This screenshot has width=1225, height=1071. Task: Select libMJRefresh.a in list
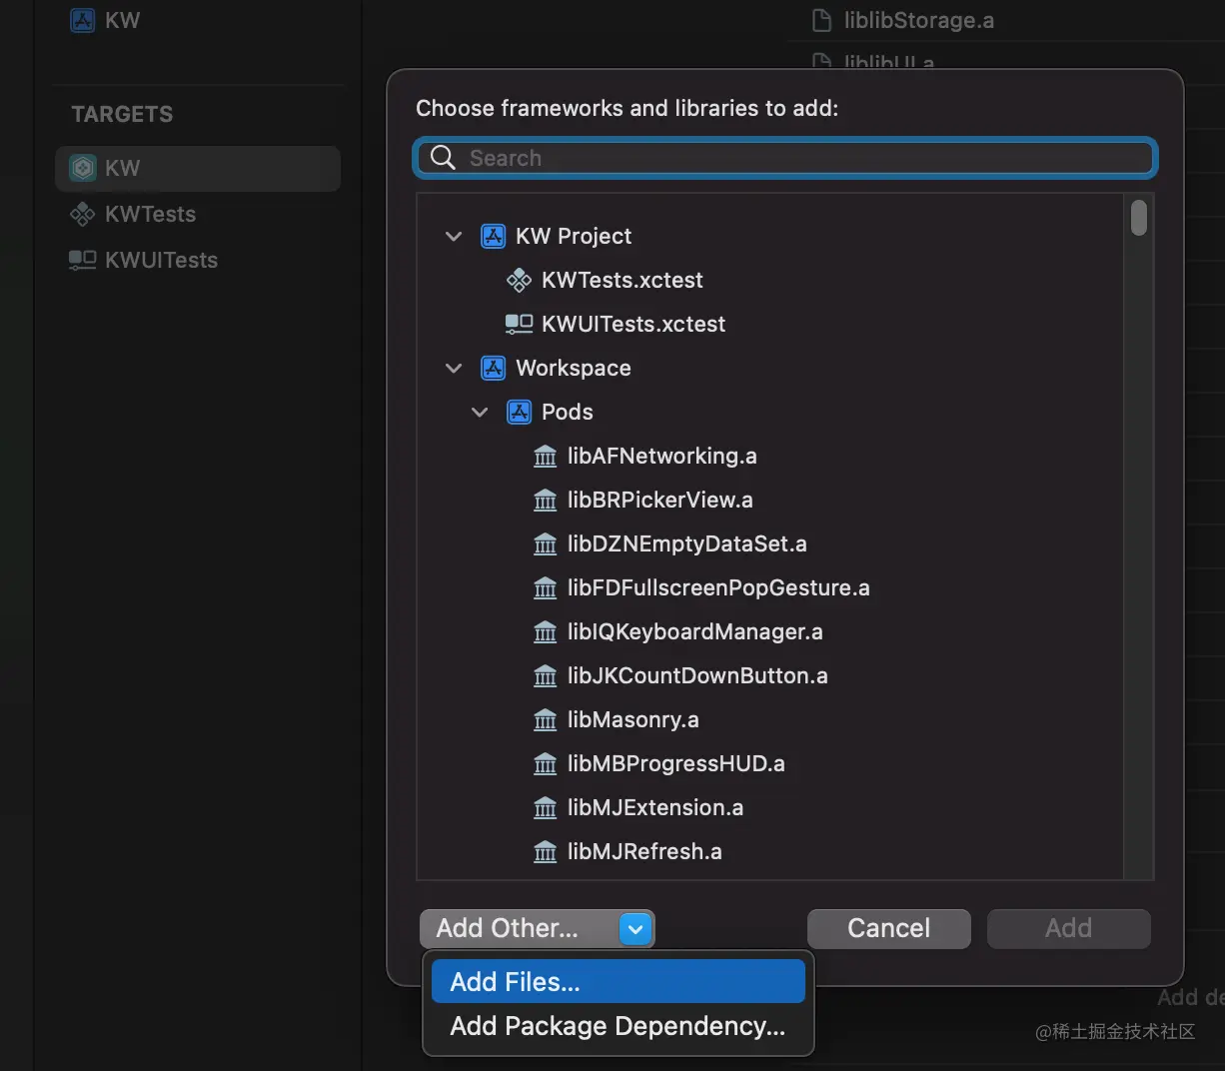(644, 851)
